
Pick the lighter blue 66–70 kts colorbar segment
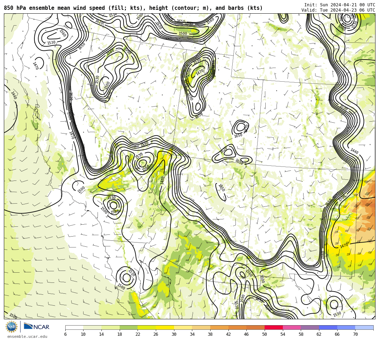[x=346, y=327]
